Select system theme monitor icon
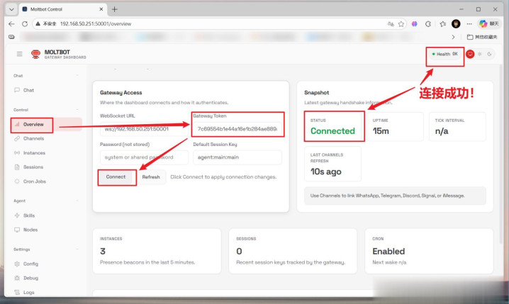The width and height of the screenshot is (509, 304). click(470, 54)
